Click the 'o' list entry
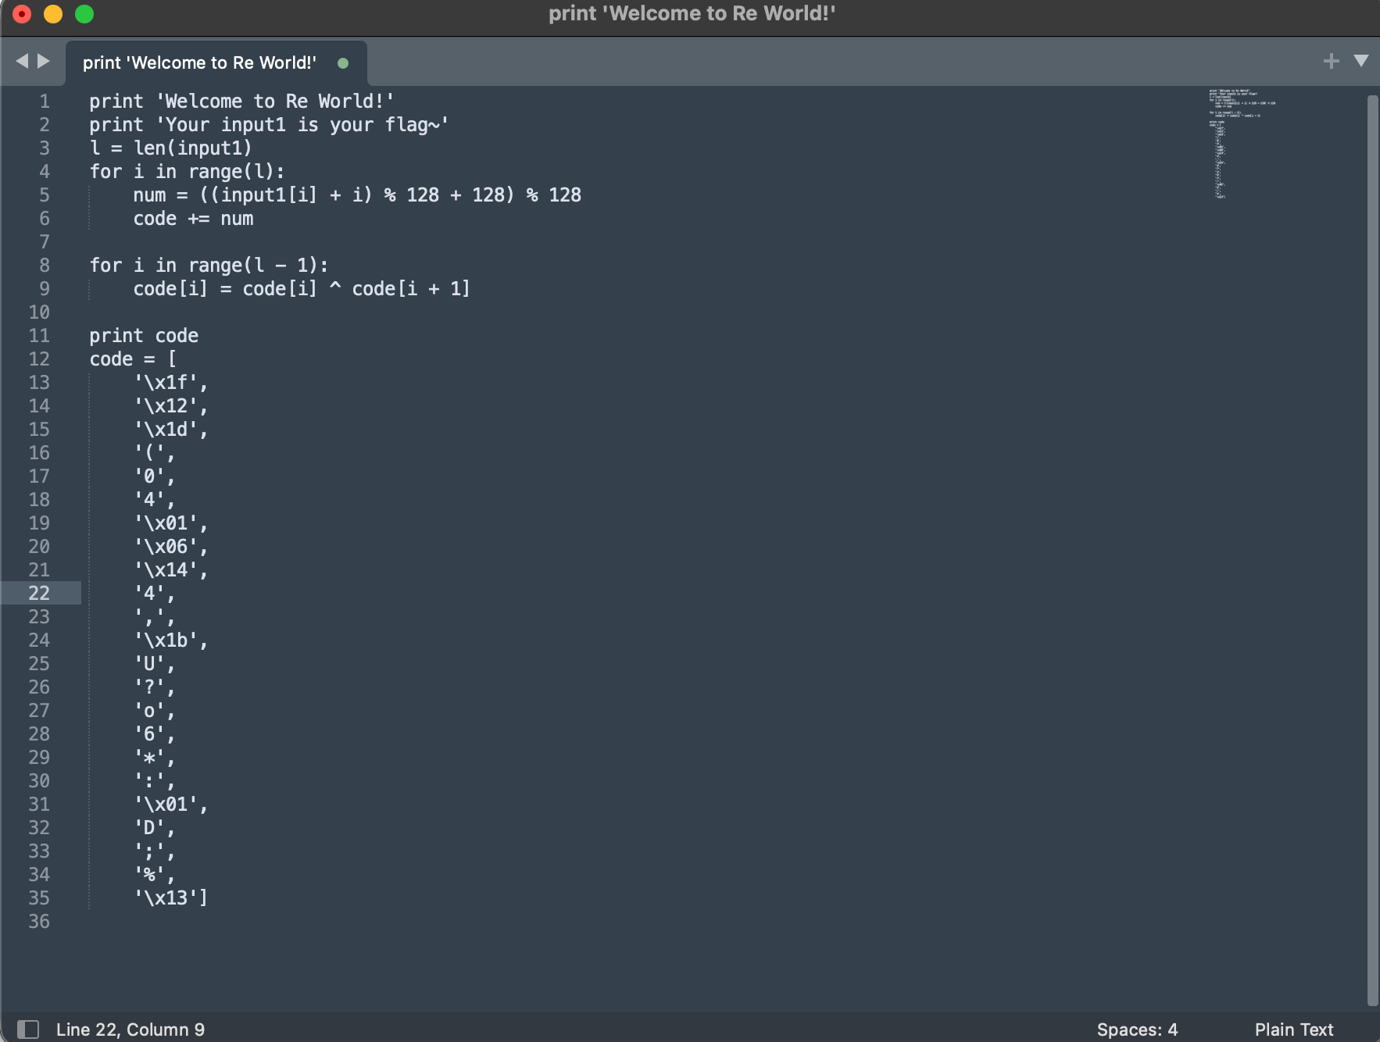The height and width of the screenshot is (1042, 1380). point(155,711)
